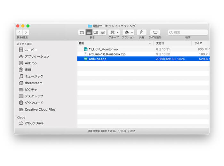This screenshot has width=224, height=166.
Task: Click the Arduino.app application icon
Action: click(86, 59)
